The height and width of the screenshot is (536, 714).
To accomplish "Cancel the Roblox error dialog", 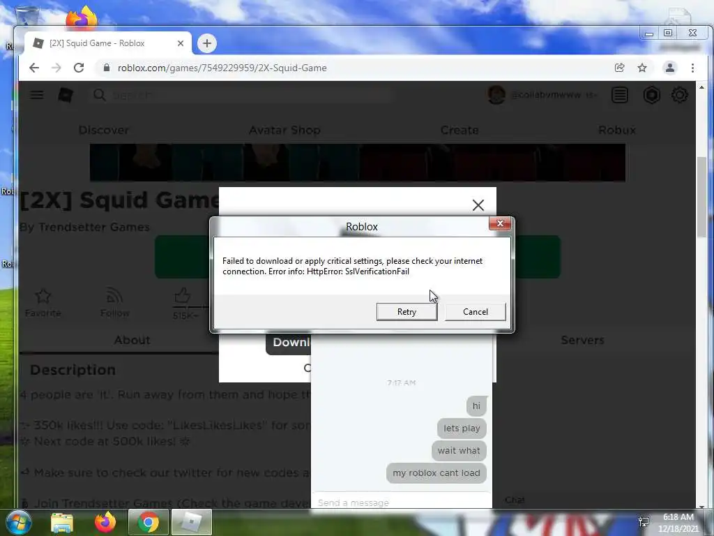I will [x=475, y=312].
